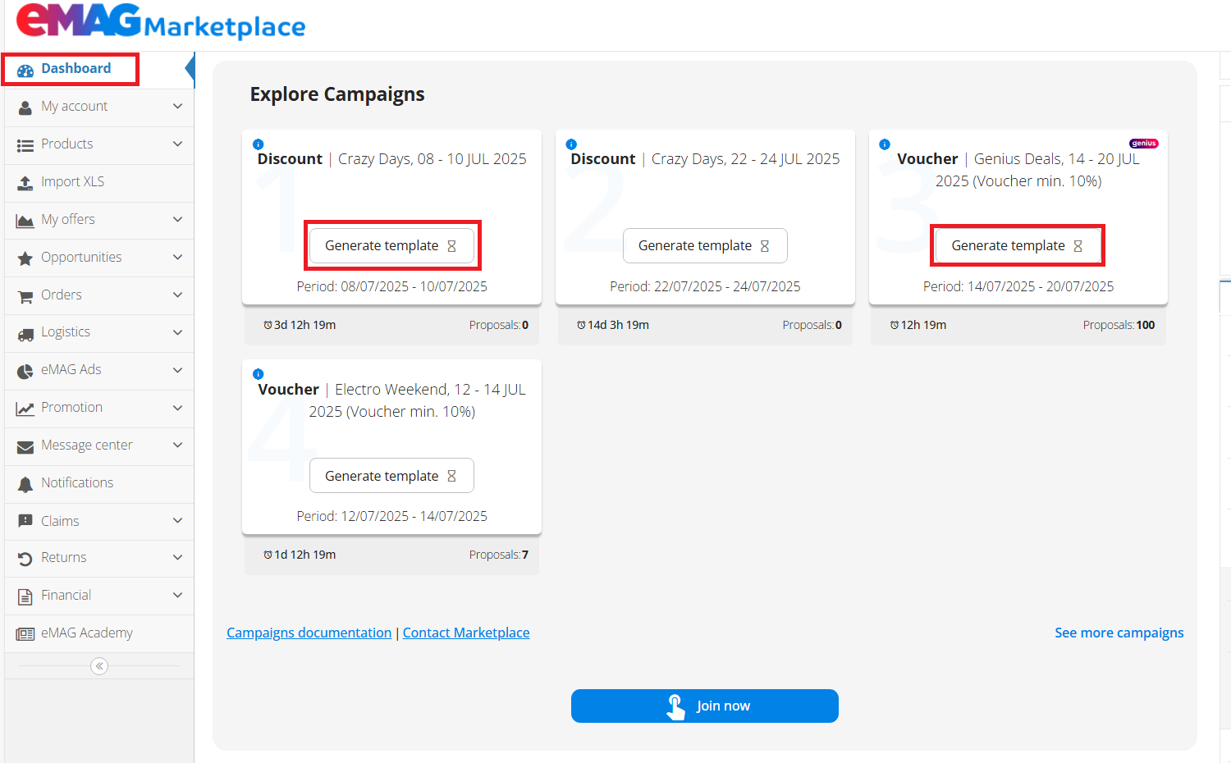The height and width of the screenshot is (763, 1231).
Task: Expand the Opportunities menu chevron
Action: coord(178,258)
